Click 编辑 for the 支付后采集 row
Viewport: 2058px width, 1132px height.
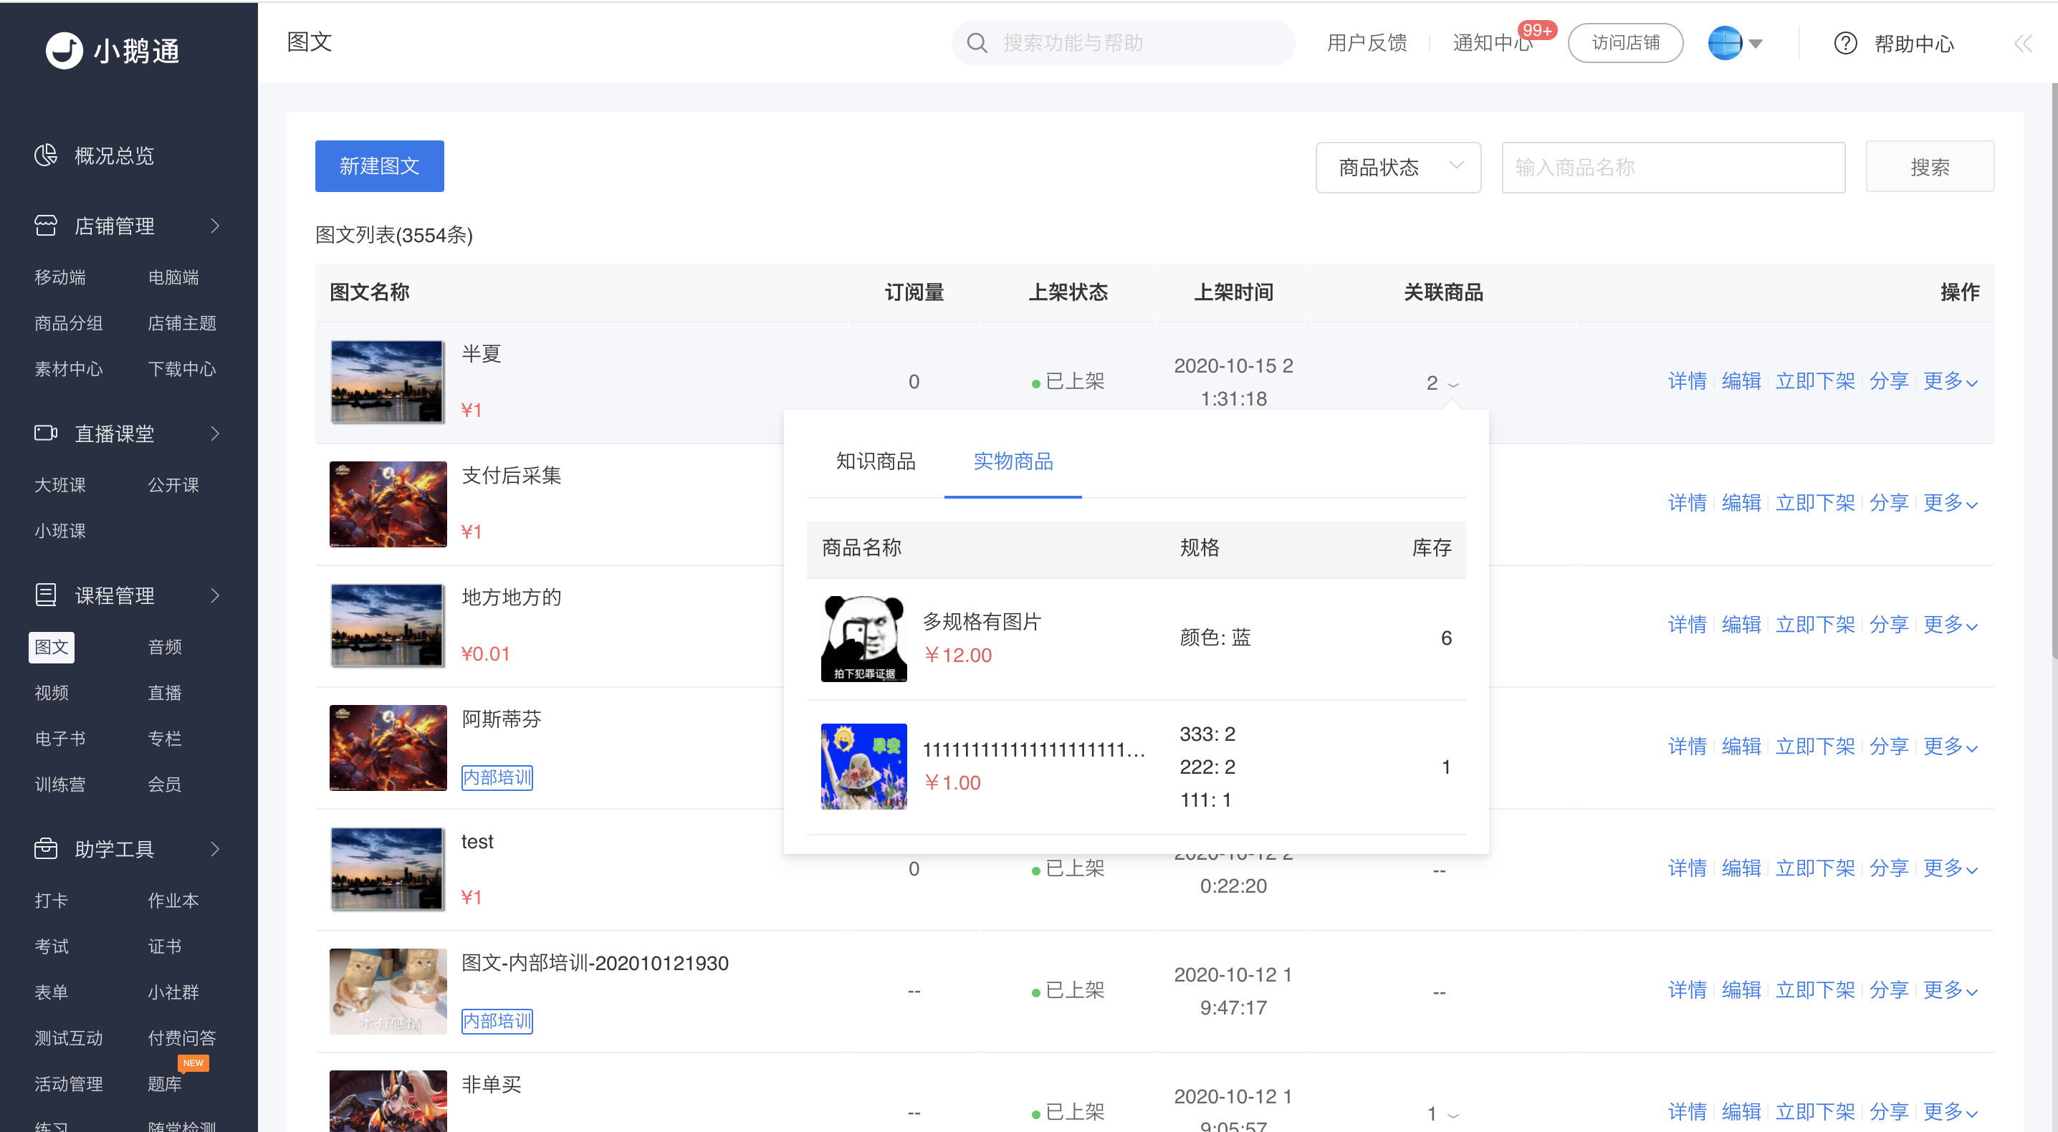[1741, 502]
